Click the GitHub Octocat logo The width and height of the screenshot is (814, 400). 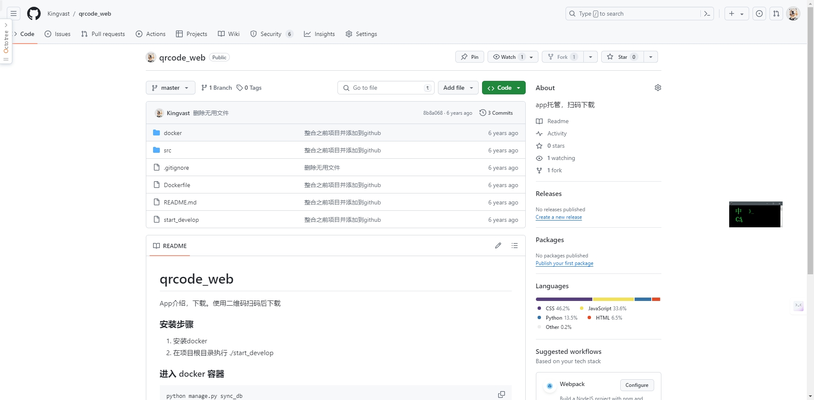point(34,14)
